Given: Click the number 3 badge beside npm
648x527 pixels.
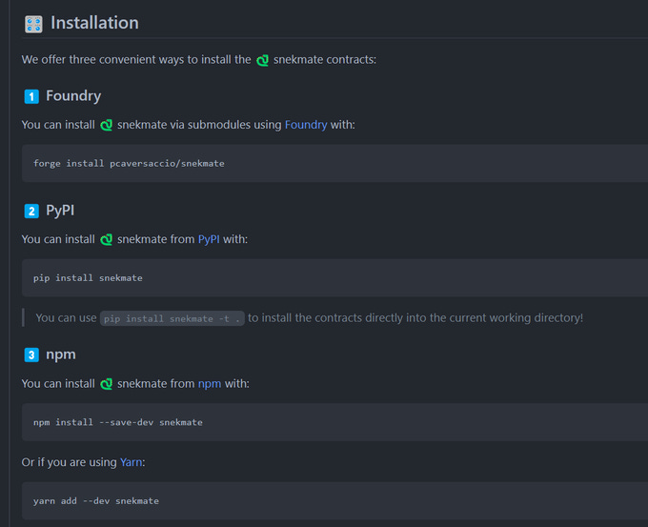Looking at the screenshot, I should (31, 355).
